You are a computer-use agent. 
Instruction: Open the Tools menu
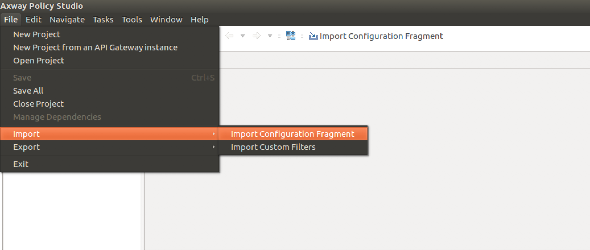[132, 19]
